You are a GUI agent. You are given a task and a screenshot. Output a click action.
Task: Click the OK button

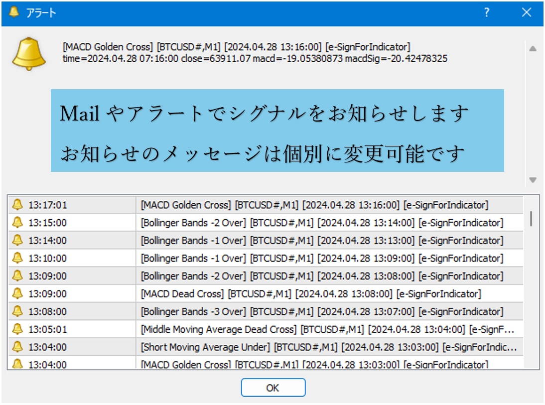pos(273,387)
